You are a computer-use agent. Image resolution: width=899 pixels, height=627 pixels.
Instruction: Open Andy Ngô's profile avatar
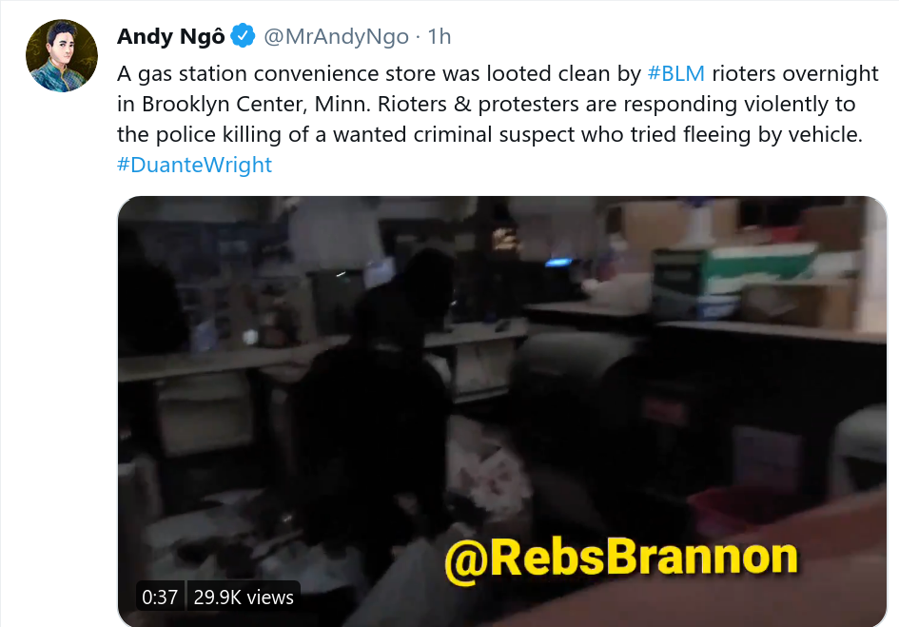pyautogui.click(x=61, y=55)
